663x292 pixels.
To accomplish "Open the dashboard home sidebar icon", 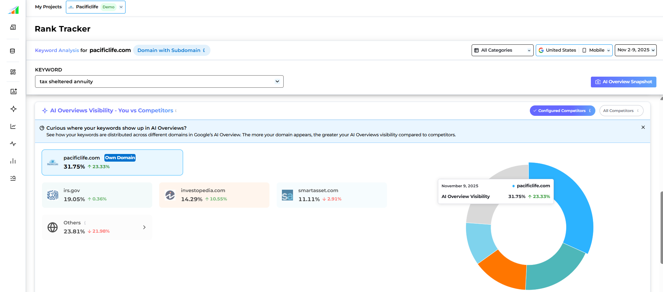I will 13,27.
